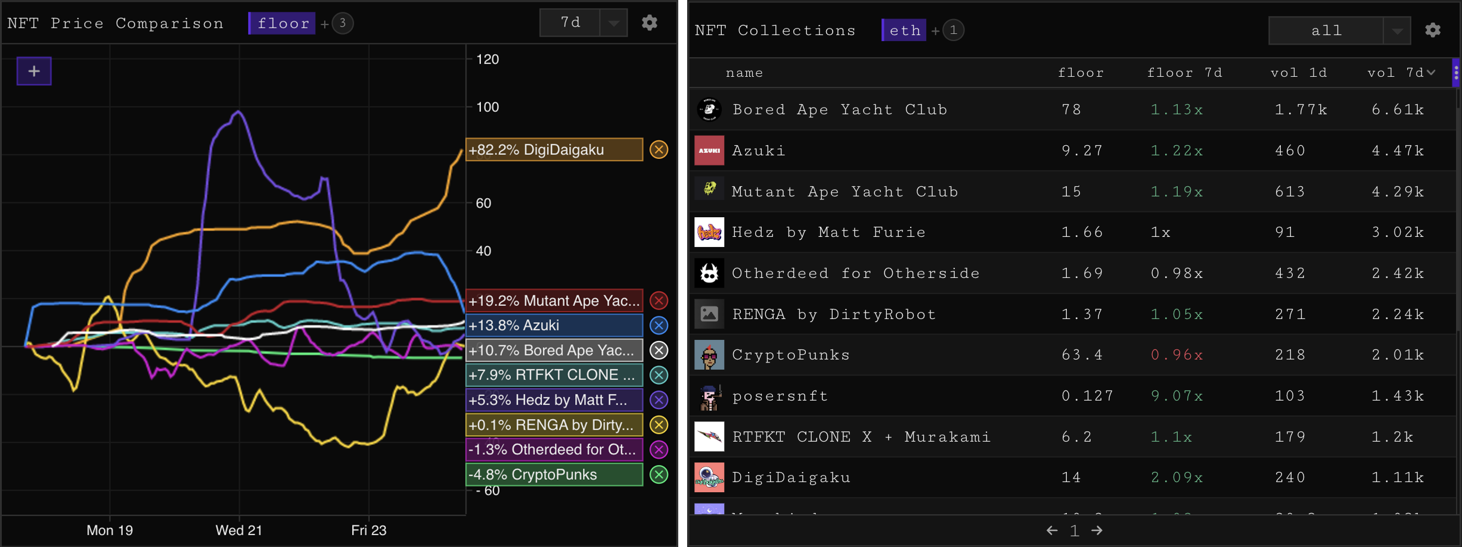Image resolution: width=1462 pixels, height=547 pixels.
Task: Open DigiDaigaku collection name
Action: pos(791,477)
